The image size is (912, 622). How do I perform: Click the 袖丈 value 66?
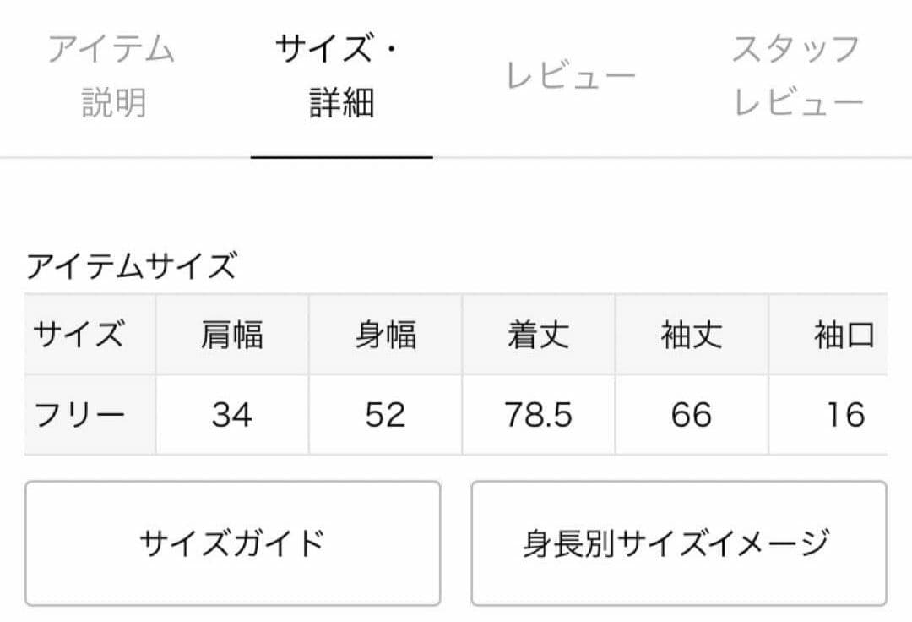pyautogui.click(x=692, y=415)
